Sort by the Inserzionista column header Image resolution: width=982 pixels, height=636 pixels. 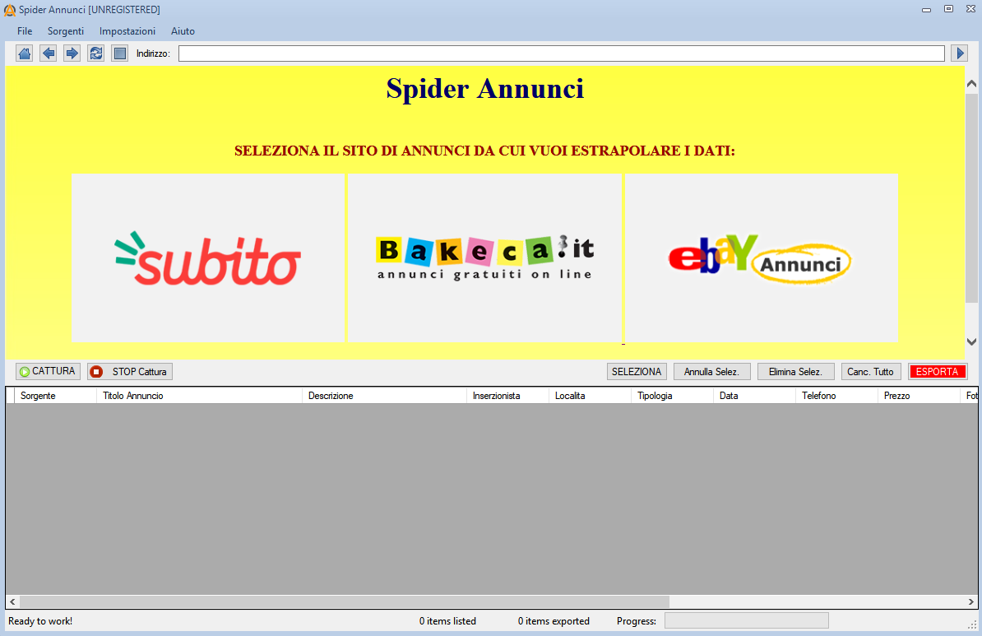(x=507, y=396)
